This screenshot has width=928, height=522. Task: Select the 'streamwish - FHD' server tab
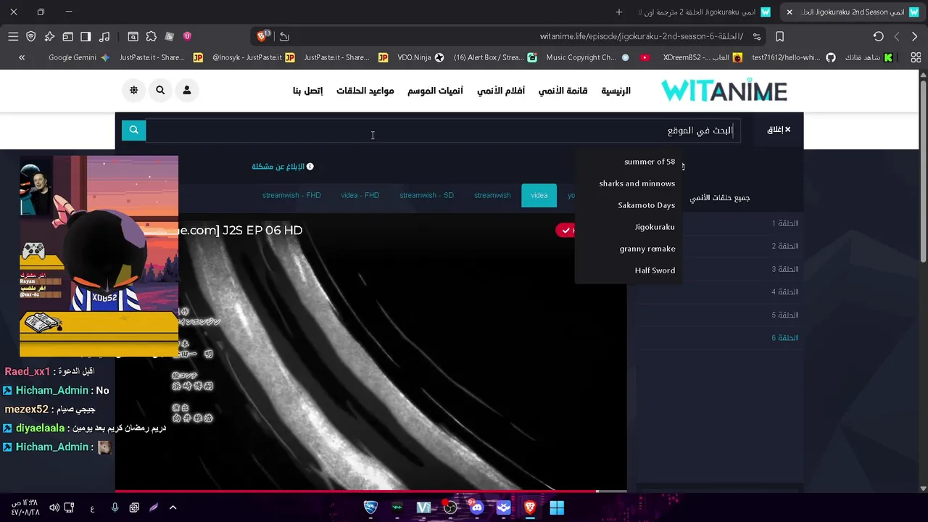point(291,195)
